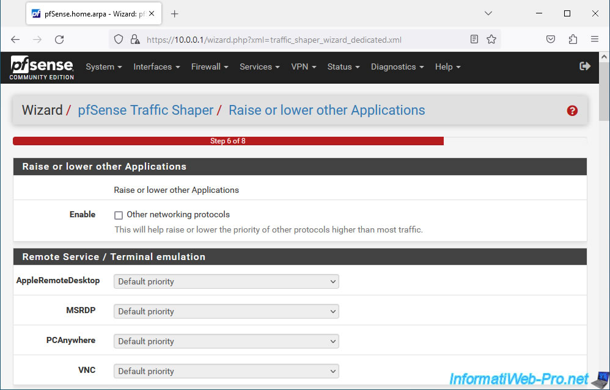The width and height of the screenshot is (610, 390).
Task: Click the browser Forward arrow
Action: (37, 39)
